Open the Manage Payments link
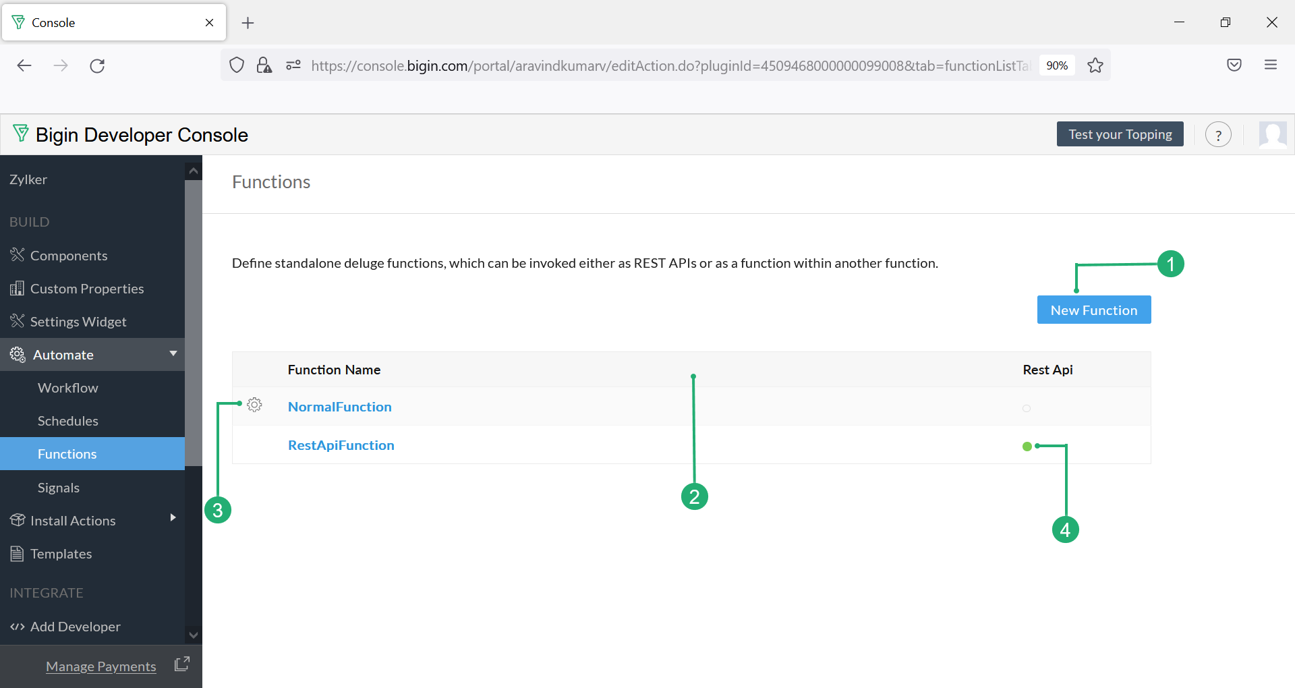This screenshot has height=688, width=1295. click(x=100, y=666)
